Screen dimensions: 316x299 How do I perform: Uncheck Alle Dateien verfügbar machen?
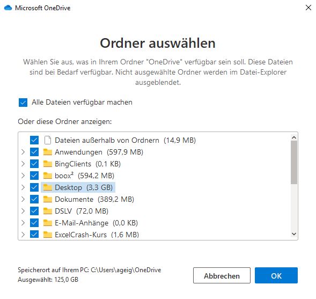point(23,103)
